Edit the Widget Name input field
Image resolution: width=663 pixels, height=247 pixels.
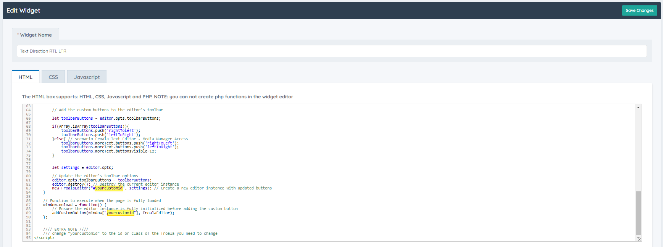[332, 51]
